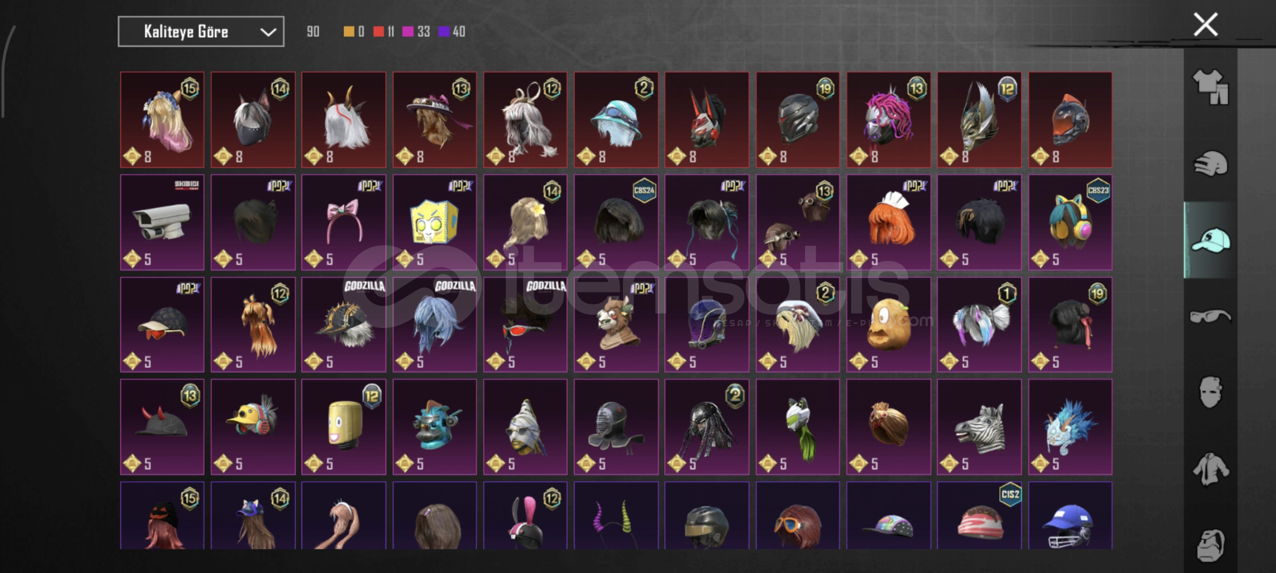Select the yellow robot box mask item
1276x573 pixels.
pos(434,222)
